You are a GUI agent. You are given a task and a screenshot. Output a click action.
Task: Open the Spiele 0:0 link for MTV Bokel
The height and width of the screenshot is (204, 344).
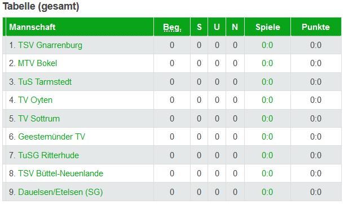click(x=267, y=63)
